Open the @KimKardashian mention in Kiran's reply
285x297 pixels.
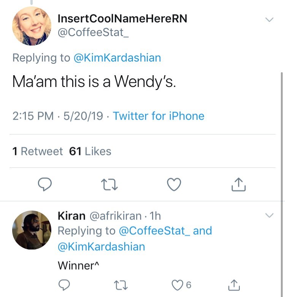(x=101, y=246)
